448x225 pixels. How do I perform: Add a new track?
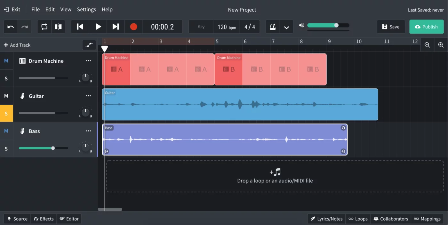point(17,45)
